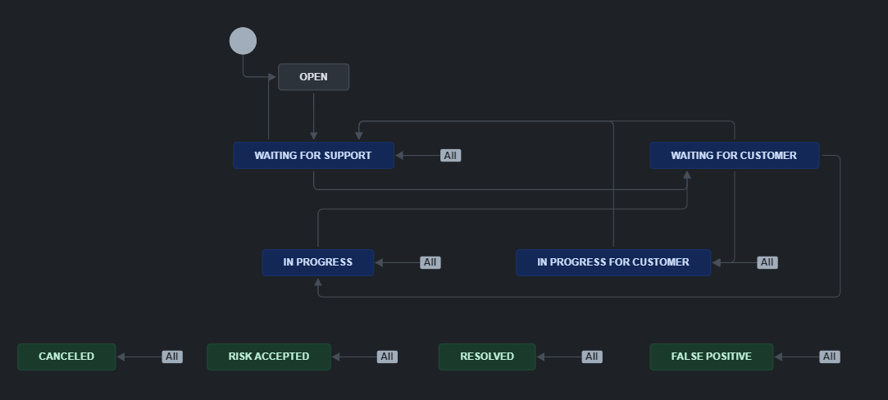Screen dimensions: 888x400
Task: Click the IN PROGRESS status node
Action: (317, 262)
